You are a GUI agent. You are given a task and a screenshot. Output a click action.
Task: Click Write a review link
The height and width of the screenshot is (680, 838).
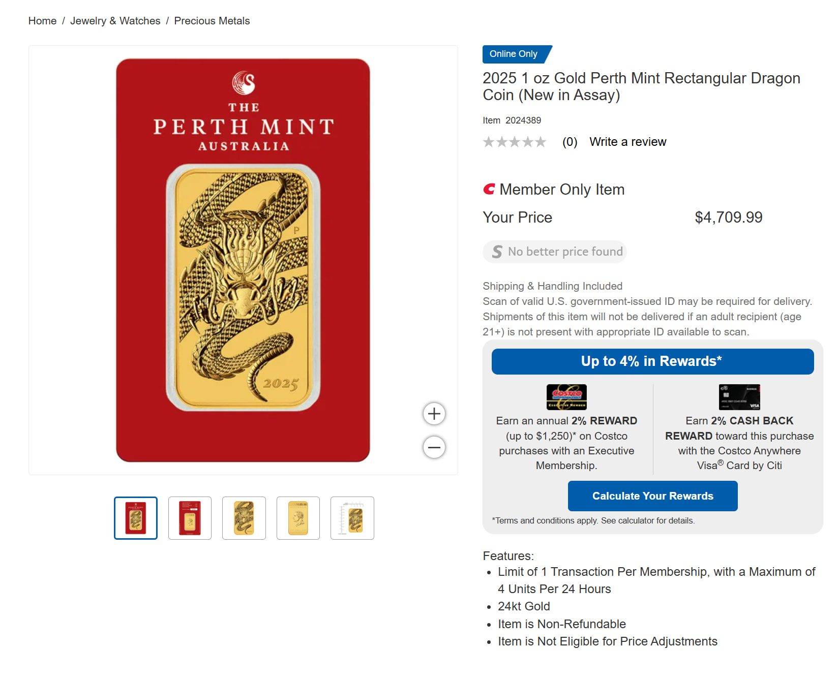point(628,142)
